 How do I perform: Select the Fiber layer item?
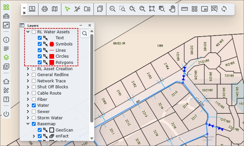point(42,99)
